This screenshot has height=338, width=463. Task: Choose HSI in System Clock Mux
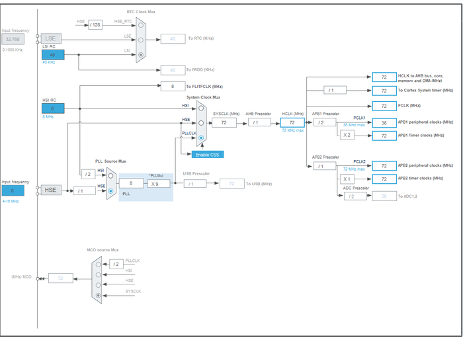[x=201, y=108]
